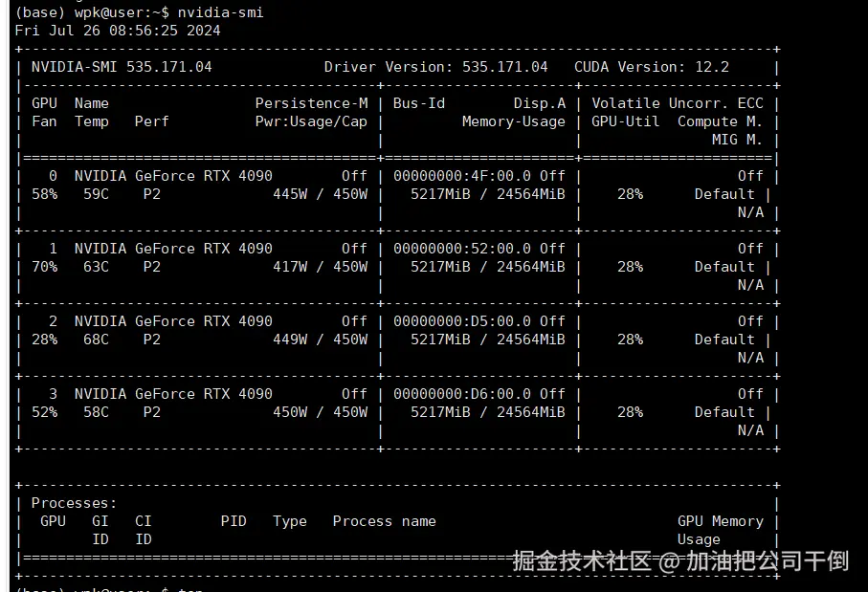Screen dimensions: 868x592
Task: Click the 掘金技术社区 watermark text
Action: point(581,561)
